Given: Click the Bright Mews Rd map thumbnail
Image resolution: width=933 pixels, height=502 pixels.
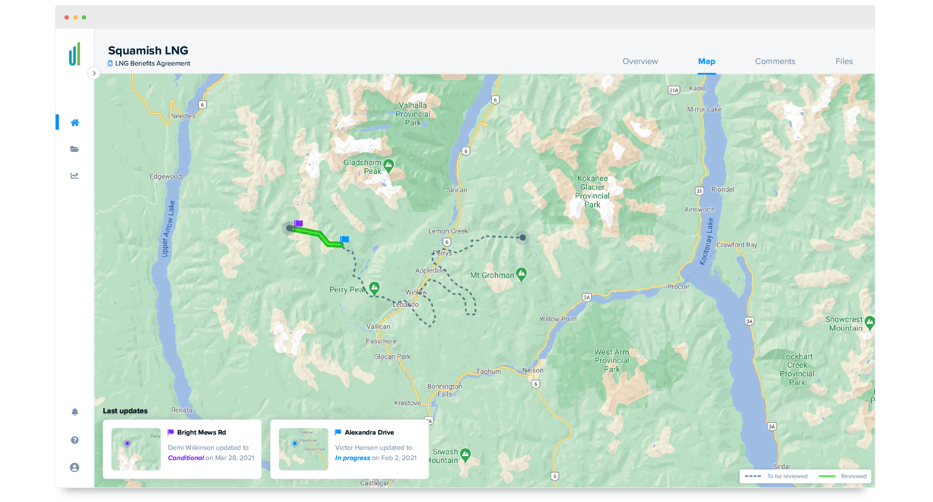Looking at the screenshot, I should (x=136, y=449).
